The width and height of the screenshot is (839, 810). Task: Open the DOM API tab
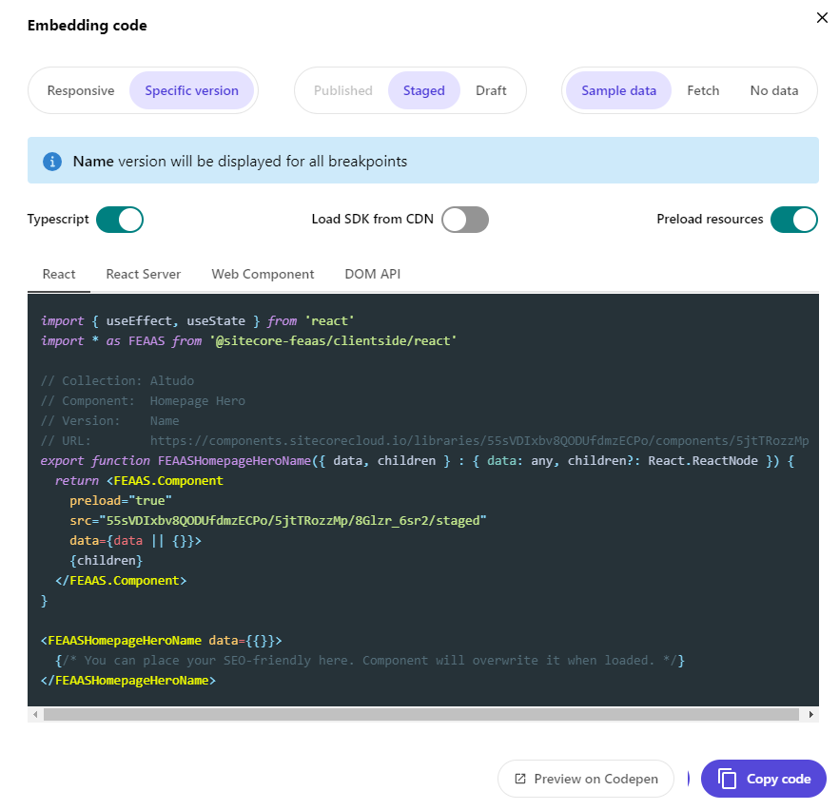pos(373,274)
